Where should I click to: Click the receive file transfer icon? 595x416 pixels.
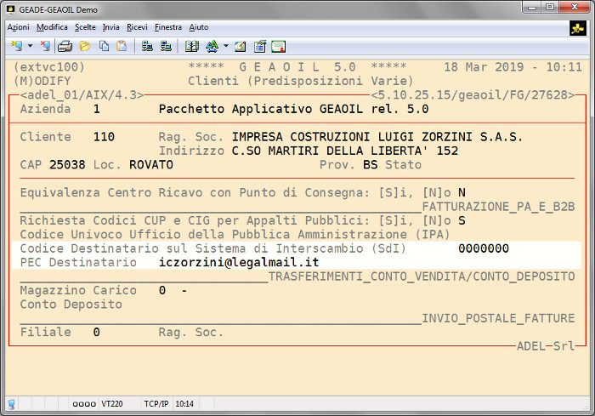tap(166, 46)
